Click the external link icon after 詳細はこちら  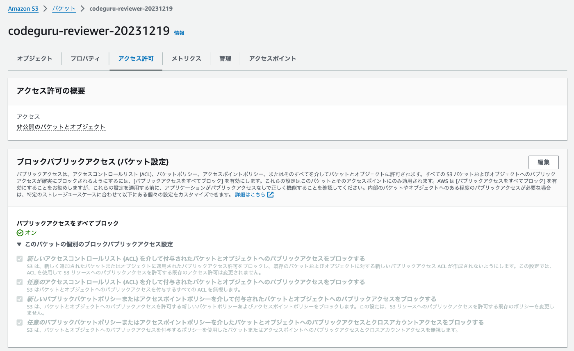(x=270, y=195)
